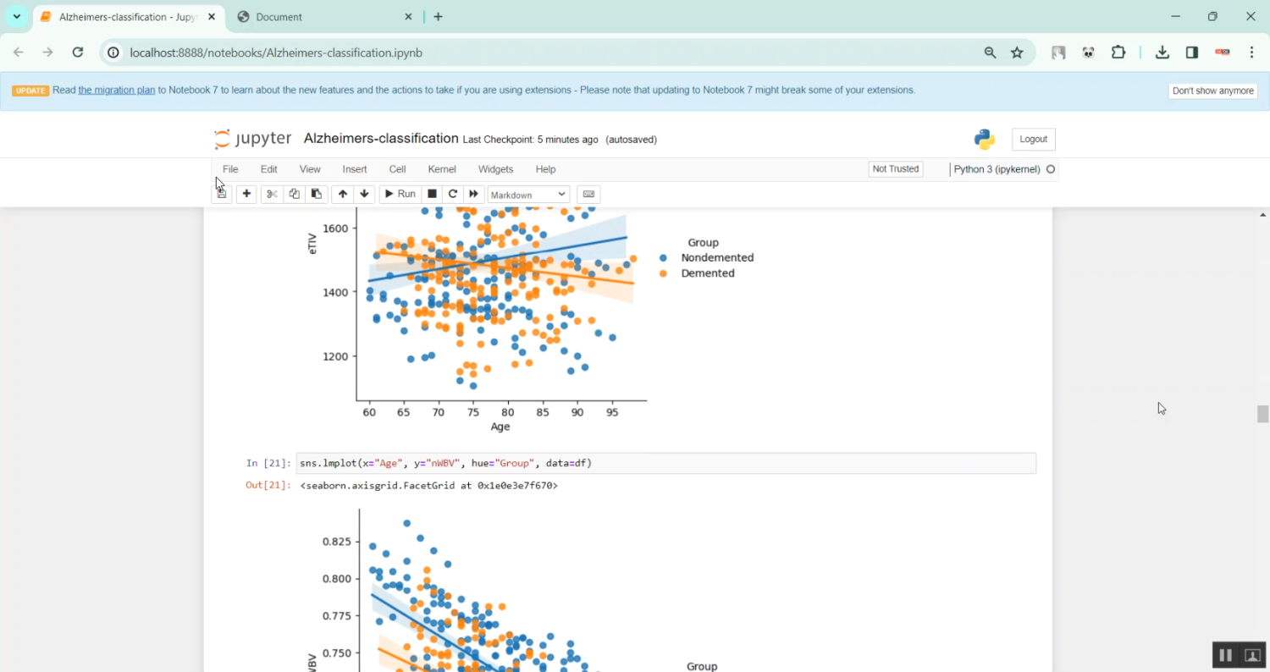Open the Markdown cell type dropdown

point(528,195)
